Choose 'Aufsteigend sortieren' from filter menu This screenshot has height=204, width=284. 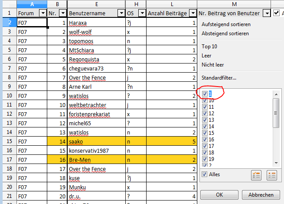(x=226, y=24)
